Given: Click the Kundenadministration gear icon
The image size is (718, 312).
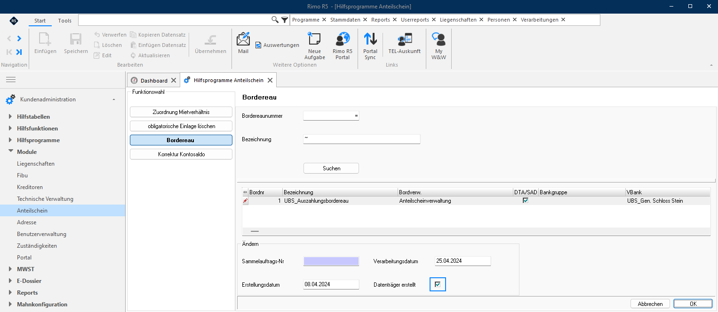Looking at the screenshot, I should pos(10,99).
